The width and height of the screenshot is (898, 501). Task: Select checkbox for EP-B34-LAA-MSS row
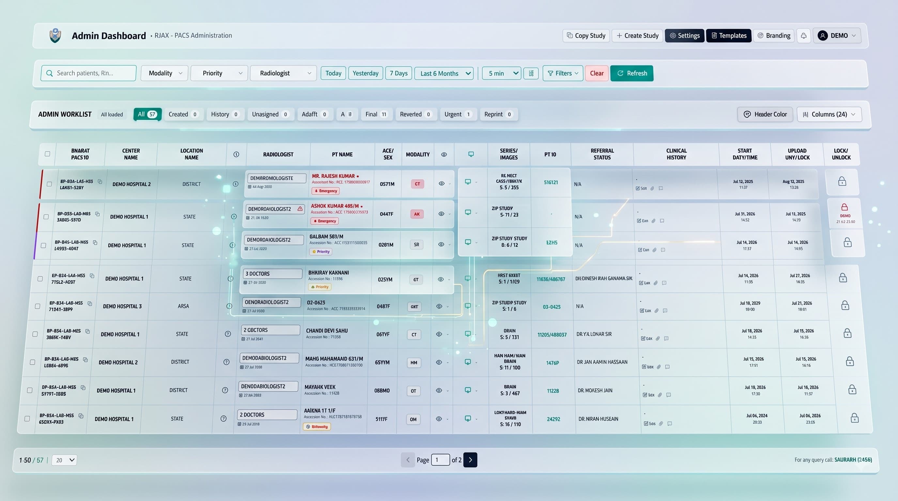[x=40, y=279]
